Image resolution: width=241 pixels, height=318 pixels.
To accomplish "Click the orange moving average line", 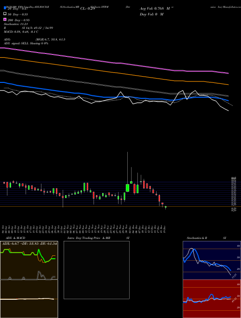I will pyautogui.click(x=114, y=72).
